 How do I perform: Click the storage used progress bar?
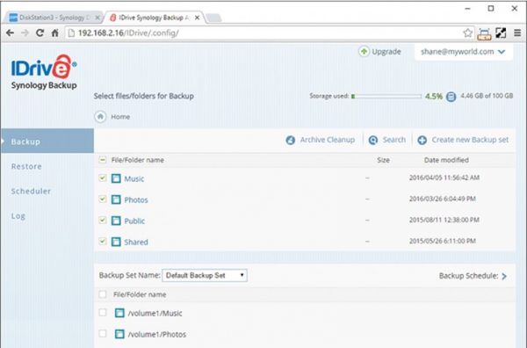[386, 97]
